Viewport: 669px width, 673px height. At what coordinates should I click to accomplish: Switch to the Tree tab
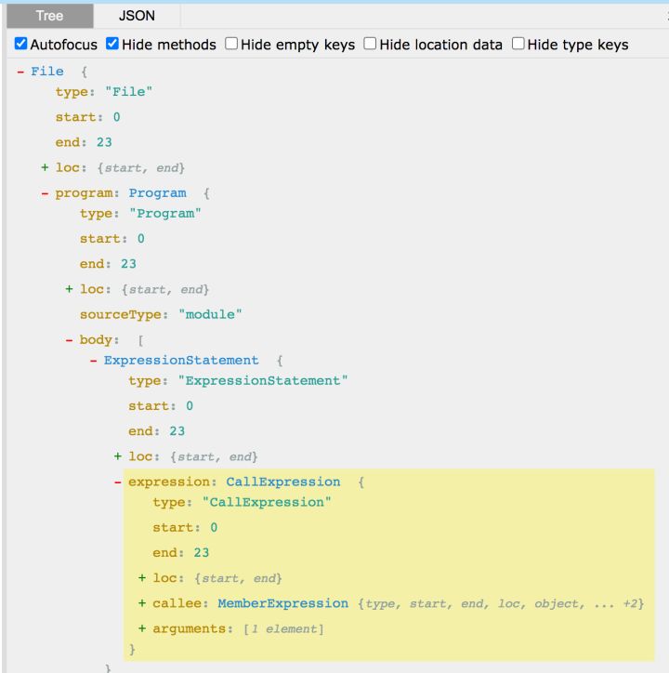[50, 16]
